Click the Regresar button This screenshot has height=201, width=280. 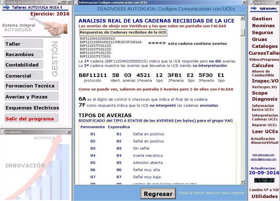[x=158, y=194]
